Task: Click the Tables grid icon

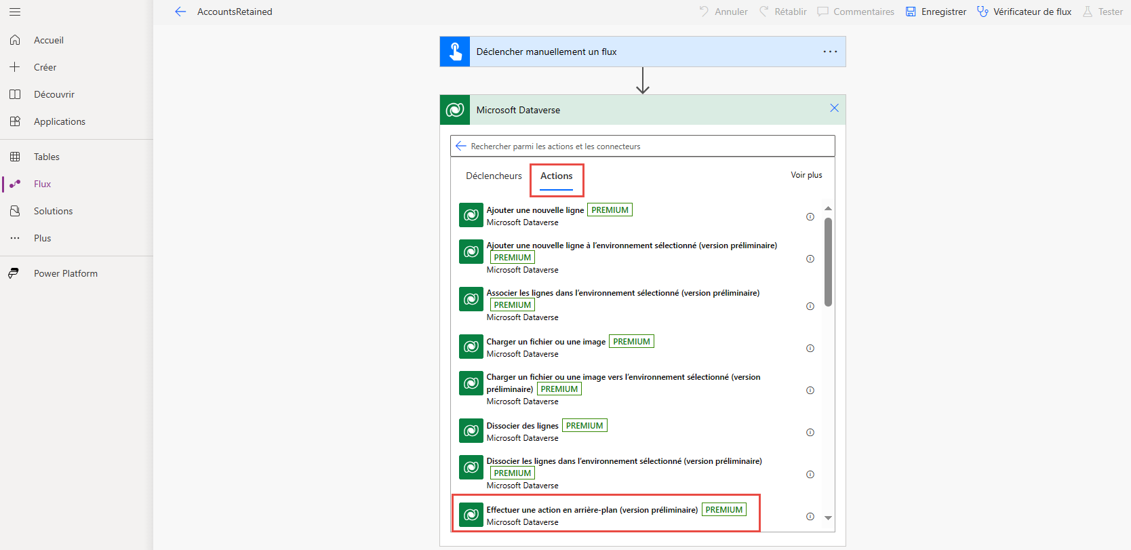Action: pyautogui.click(x=15, y=157)
